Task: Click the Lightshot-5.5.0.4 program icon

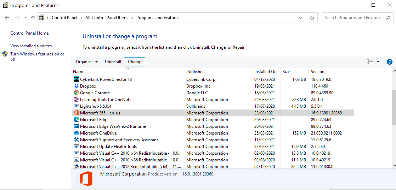Action: click(76, 106)
